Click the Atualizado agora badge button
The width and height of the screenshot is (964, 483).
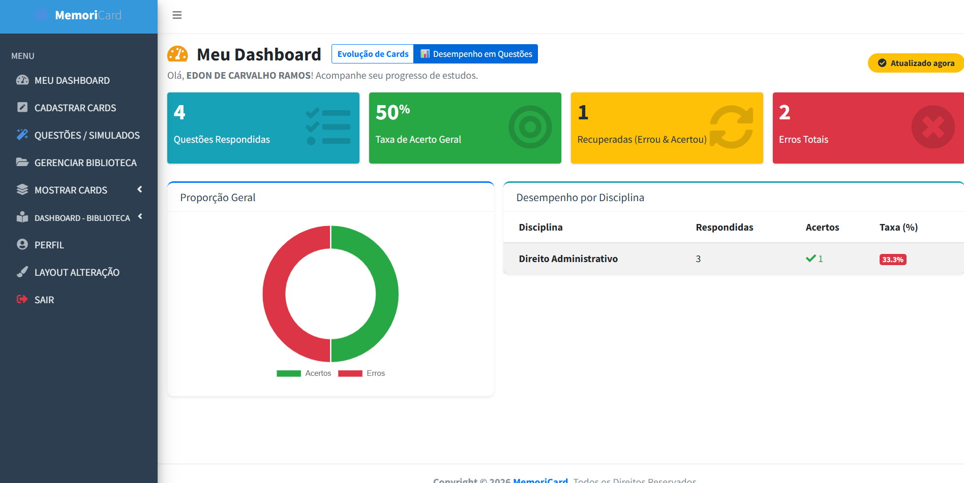click(916, 63)
